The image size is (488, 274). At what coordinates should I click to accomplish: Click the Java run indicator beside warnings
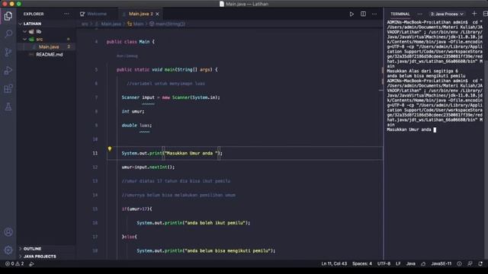tap(31, 264)
